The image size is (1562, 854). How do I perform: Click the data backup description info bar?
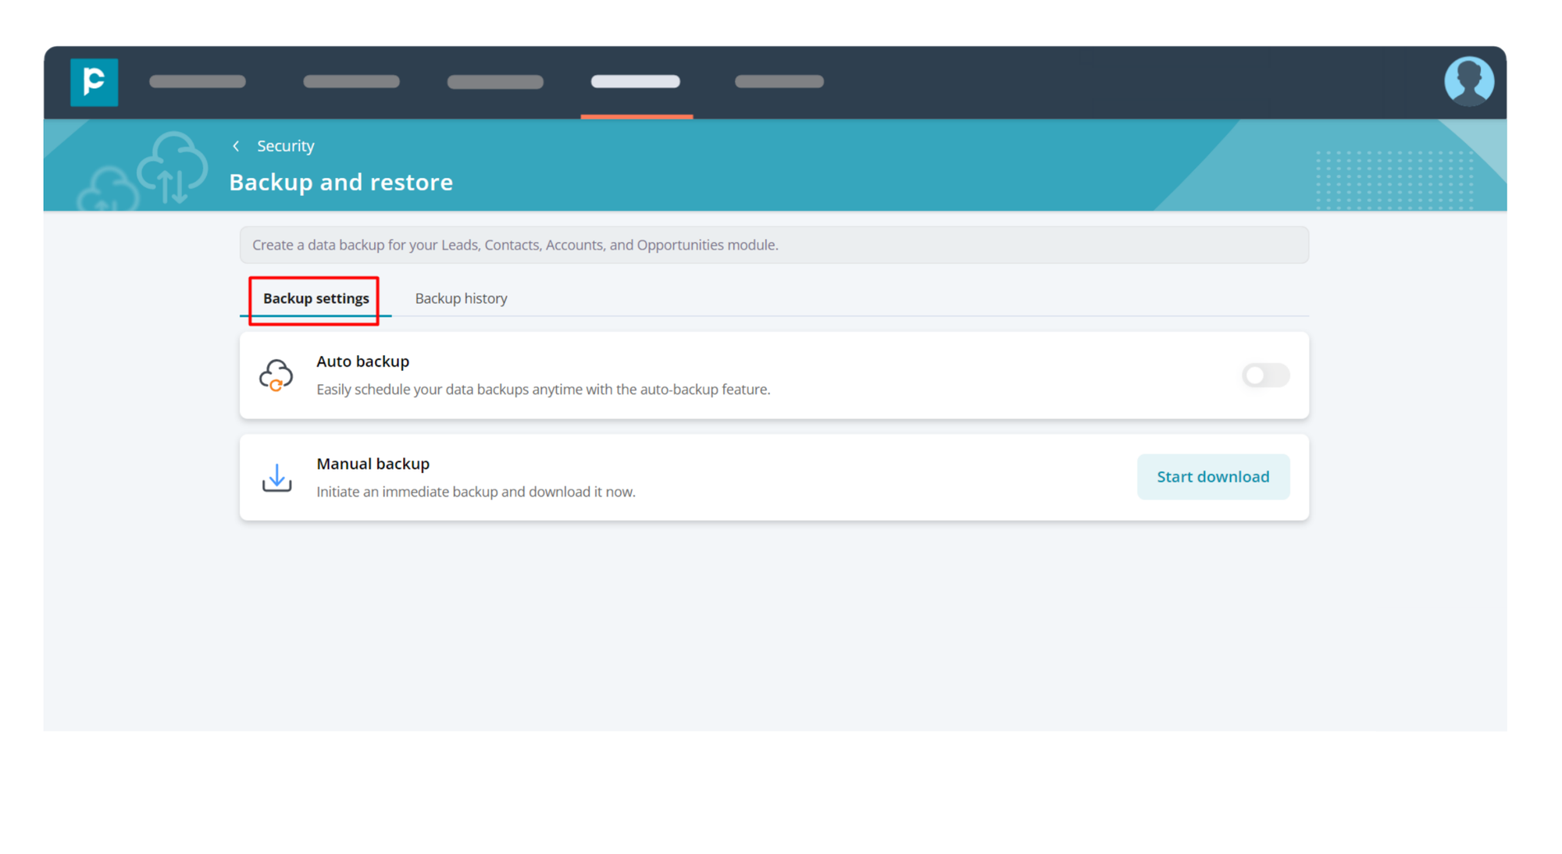point(773,245)
